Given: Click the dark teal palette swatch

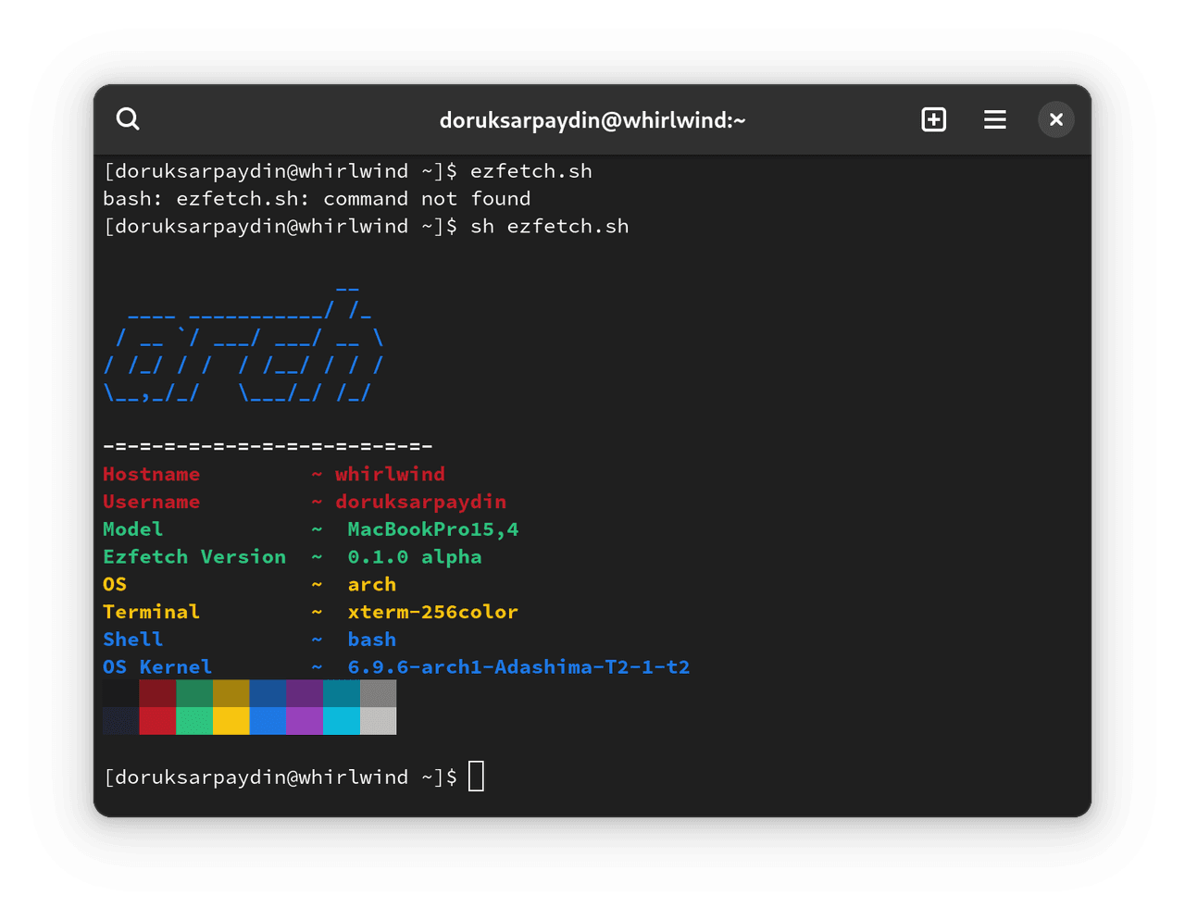Looking at the screenshot, I should pos(342,693).
